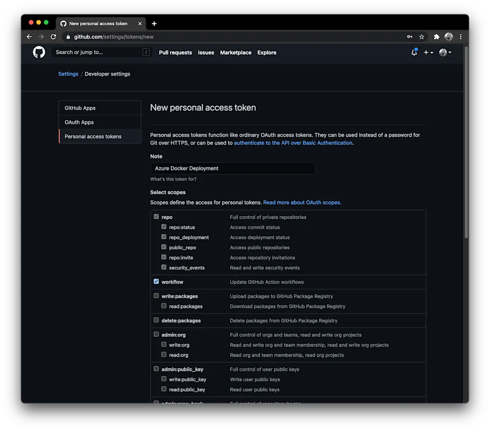The height and width of the screenshot is (431, 490).
Task: Toggle the repo:status checkbox
Action: pyautogui.click(x=164, y=227)
